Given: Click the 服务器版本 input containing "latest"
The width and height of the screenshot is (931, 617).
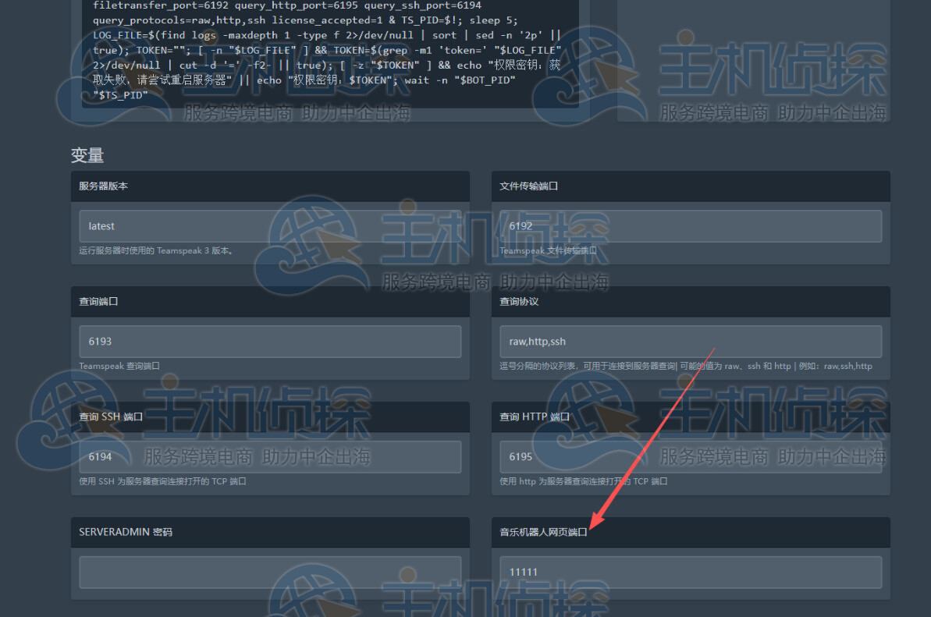Looking at the screenshot, I should [x=270, y=226].
